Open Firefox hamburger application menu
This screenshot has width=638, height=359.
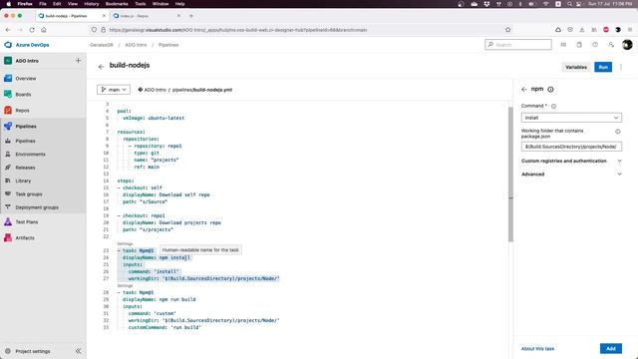[630, 30]
